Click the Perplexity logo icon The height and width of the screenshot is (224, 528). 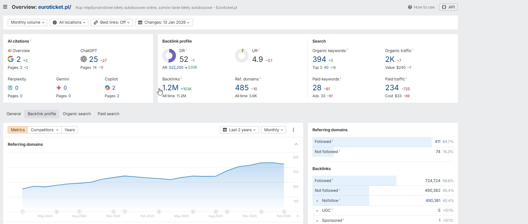coord(10,88)
